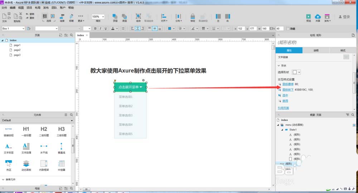This screenshot has height=193, width=358.
Task: Select the Connect (连接) tool
Action: [x=62, y=18]
